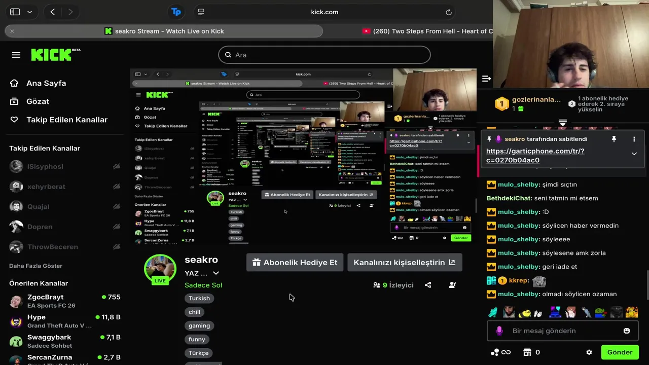Toggle the Safari sidebar button
Image resolution: width=649 pixels, height=365 pixels.
15,12
